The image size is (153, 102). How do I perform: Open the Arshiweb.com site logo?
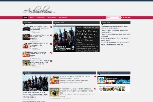point(39,10)
